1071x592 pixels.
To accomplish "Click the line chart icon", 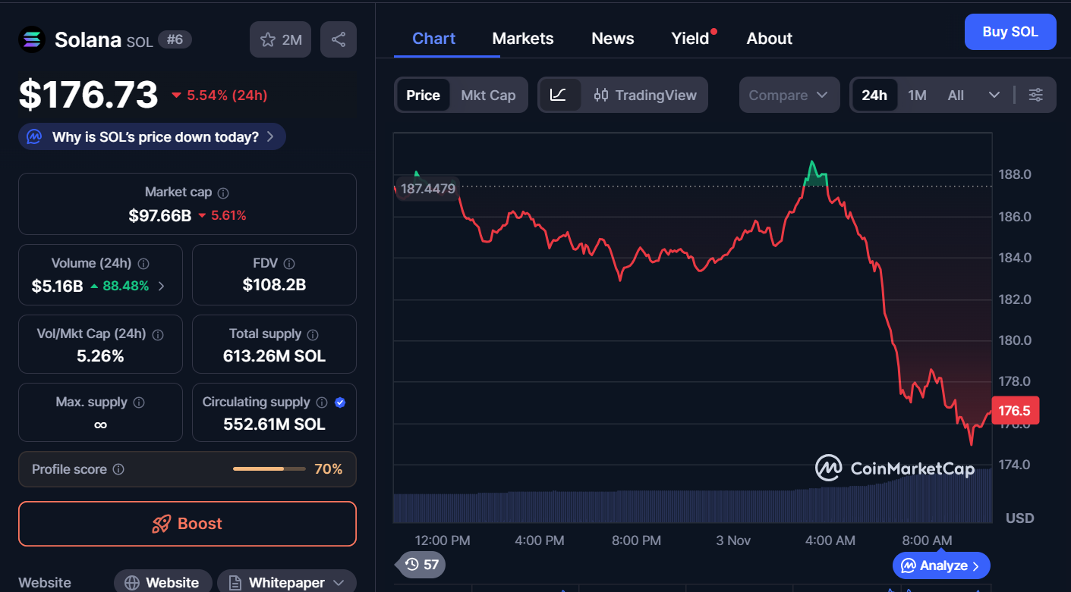I will click(x=559, y=95).
